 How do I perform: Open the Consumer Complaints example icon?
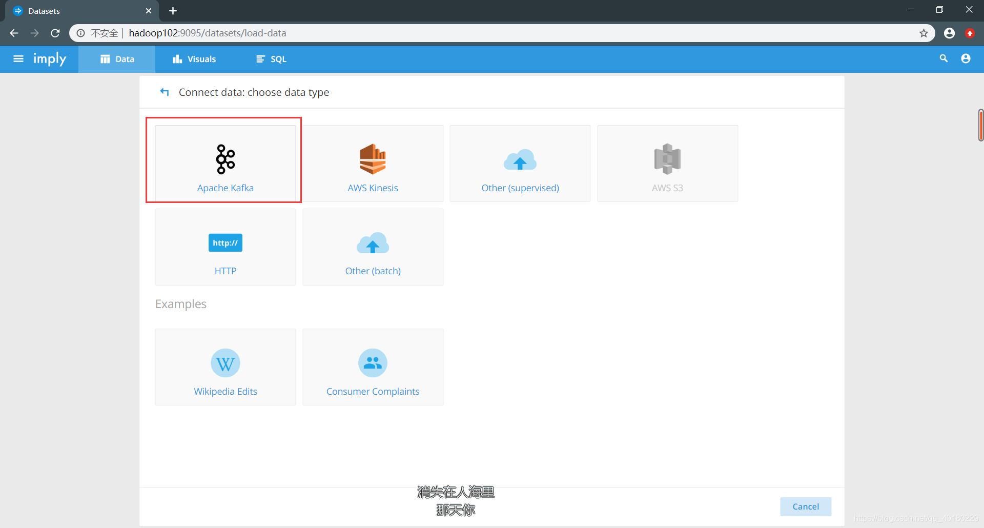(373, 363)
